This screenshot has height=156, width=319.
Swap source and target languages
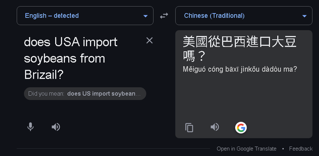[x=164, y=16]
